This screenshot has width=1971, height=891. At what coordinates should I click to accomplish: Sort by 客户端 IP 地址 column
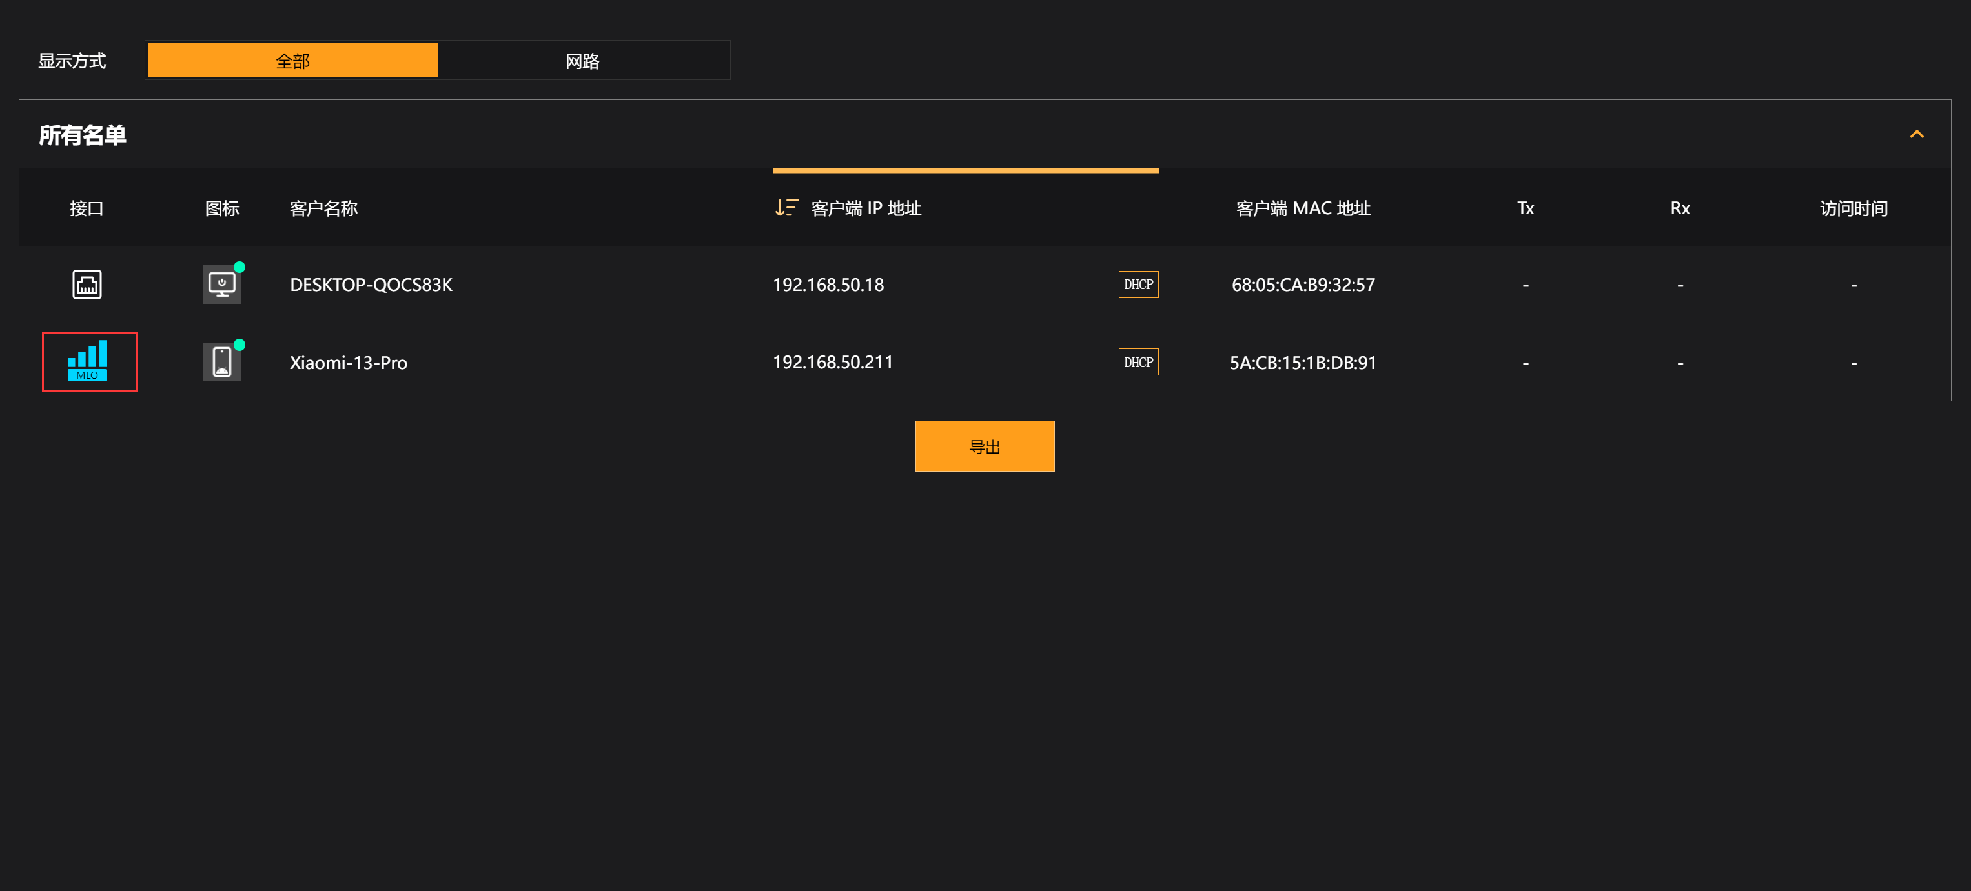(865, 208)
